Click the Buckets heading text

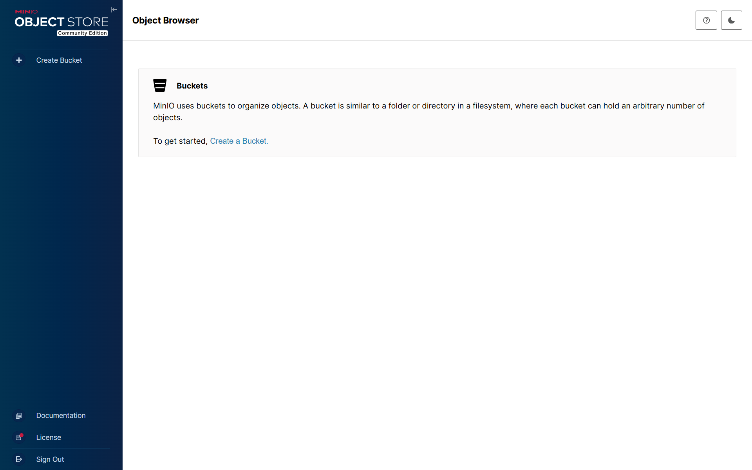(x=192, y=86)
